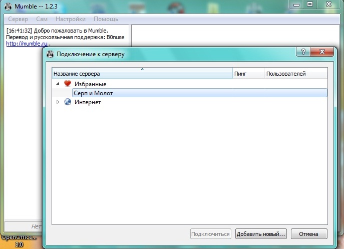Click the Mumble icon in the connection dialog title
This screenshot has width=344, height=249.
click(x=50, y=54)
